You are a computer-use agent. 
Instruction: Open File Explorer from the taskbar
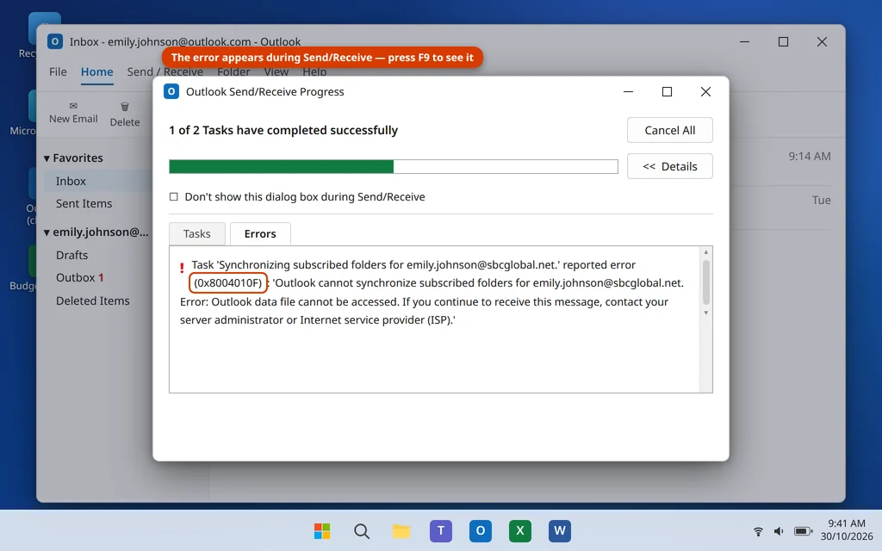point(401,530)
